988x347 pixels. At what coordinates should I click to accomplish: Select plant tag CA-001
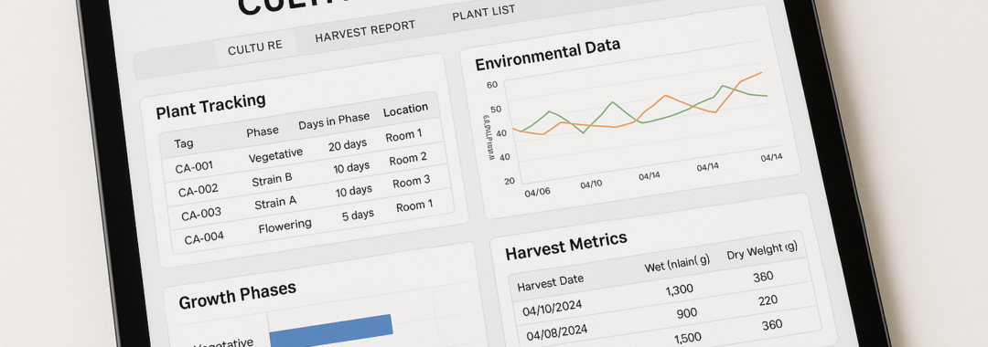tap(194, 167)
